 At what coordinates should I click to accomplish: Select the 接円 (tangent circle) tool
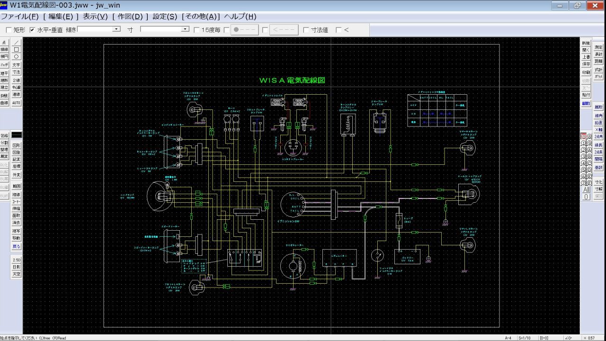pos(4,56)
